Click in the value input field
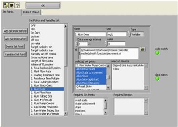Screen dimensions: 178x127 116,44
